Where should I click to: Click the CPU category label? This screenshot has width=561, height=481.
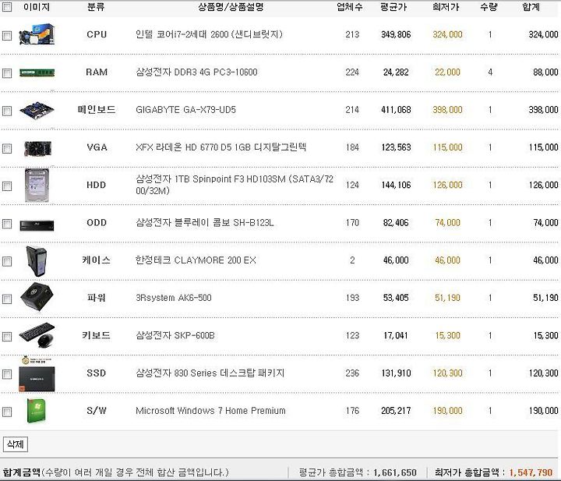[97, 35]
